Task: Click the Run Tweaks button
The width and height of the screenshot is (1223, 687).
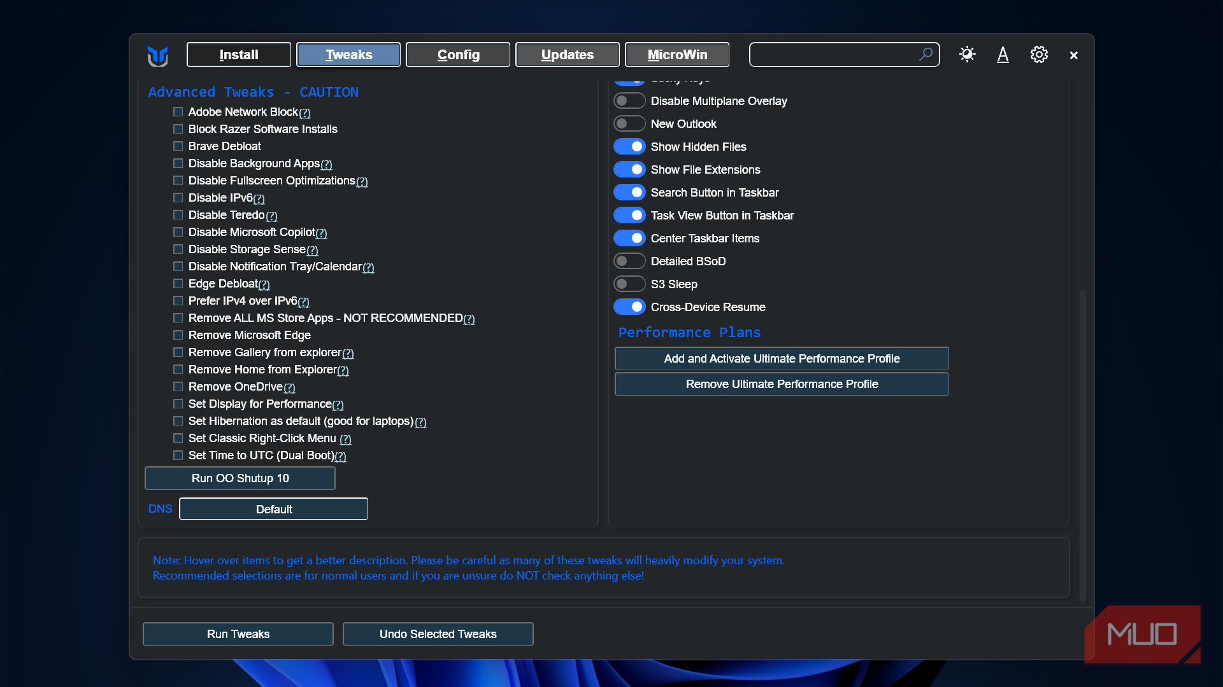Action: (x=238, y=634)
